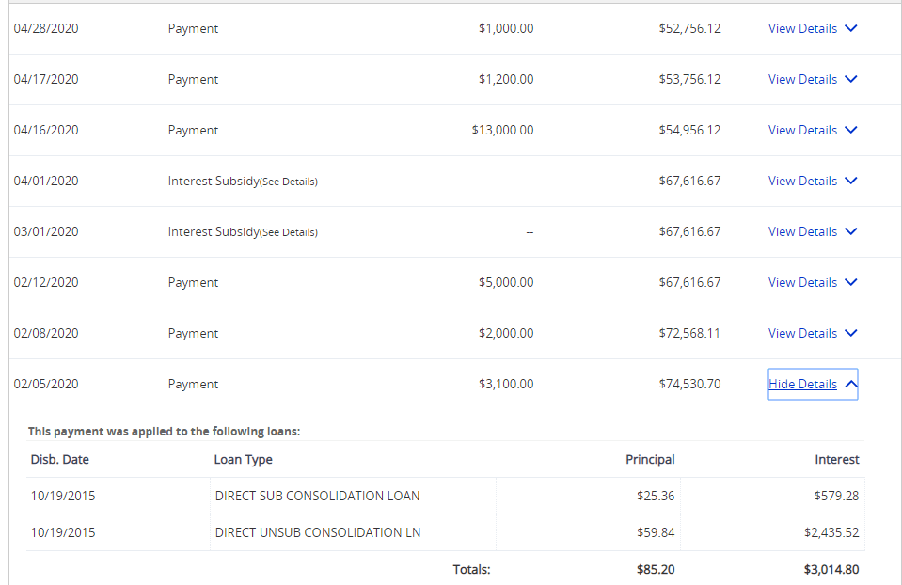The height and width of the screenshot is (585, 902).
Task: Click chevron icon beside 04/17/2020 payment
Action: [851, 80]
